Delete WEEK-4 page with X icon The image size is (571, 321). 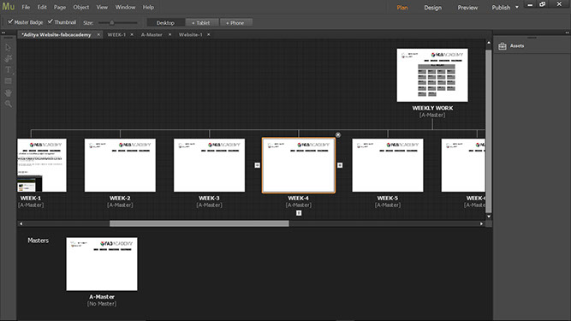click(x=338, y=135)
